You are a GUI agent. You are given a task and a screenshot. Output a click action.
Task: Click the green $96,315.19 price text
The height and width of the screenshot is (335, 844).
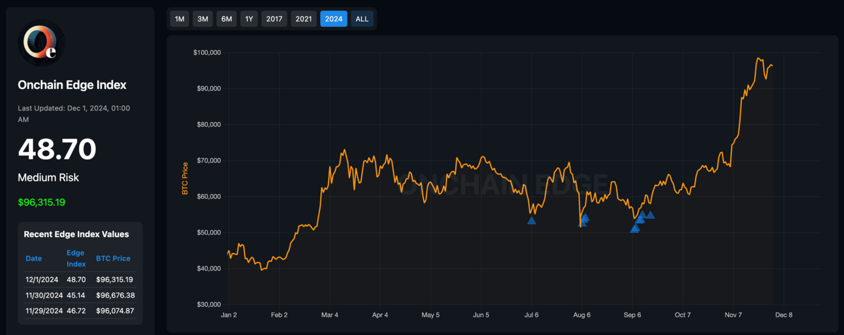41,202
